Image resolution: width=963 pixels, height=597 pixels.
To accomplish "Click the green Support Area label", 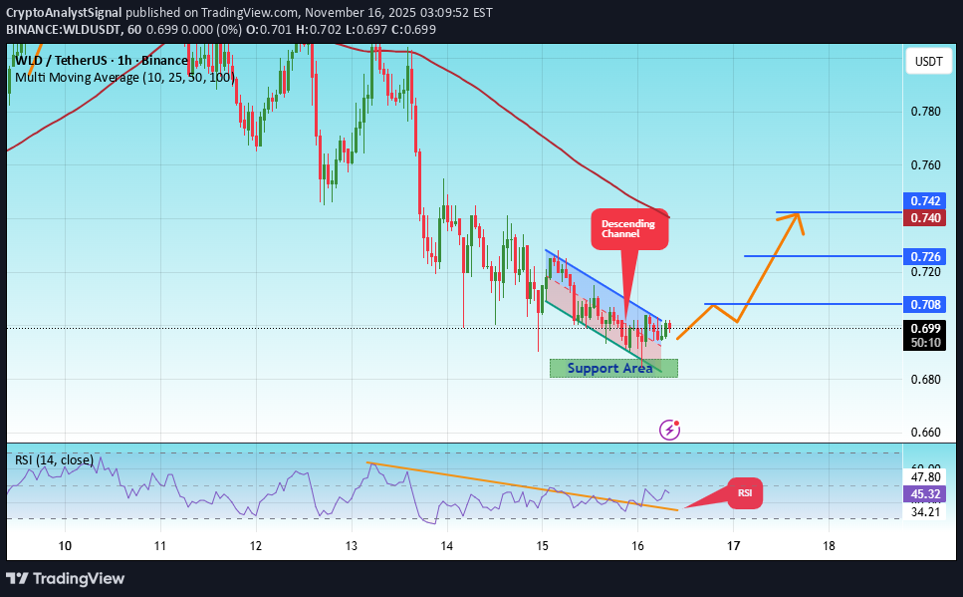I will pyautogui.click(x=613, y=368).
